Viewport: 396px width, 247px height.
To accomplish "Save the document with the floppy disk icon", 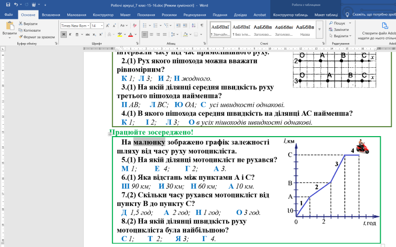I will [8, 4].
